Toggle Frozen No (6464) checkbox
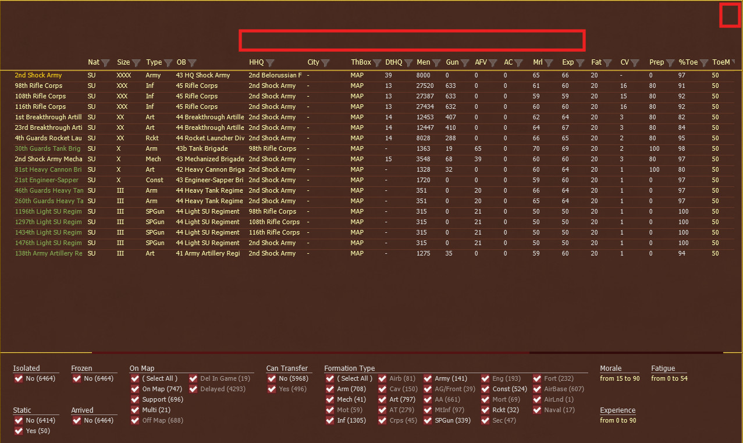 77,378
